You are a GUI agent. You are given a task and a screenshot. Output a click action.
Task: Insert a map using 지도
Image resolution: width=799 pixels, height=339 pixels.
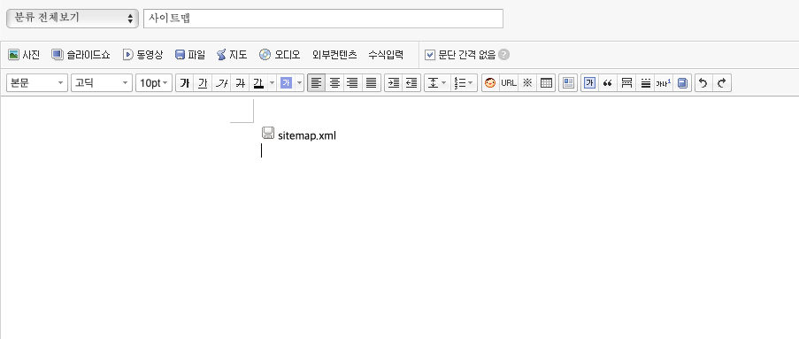[x=232, y=55]
